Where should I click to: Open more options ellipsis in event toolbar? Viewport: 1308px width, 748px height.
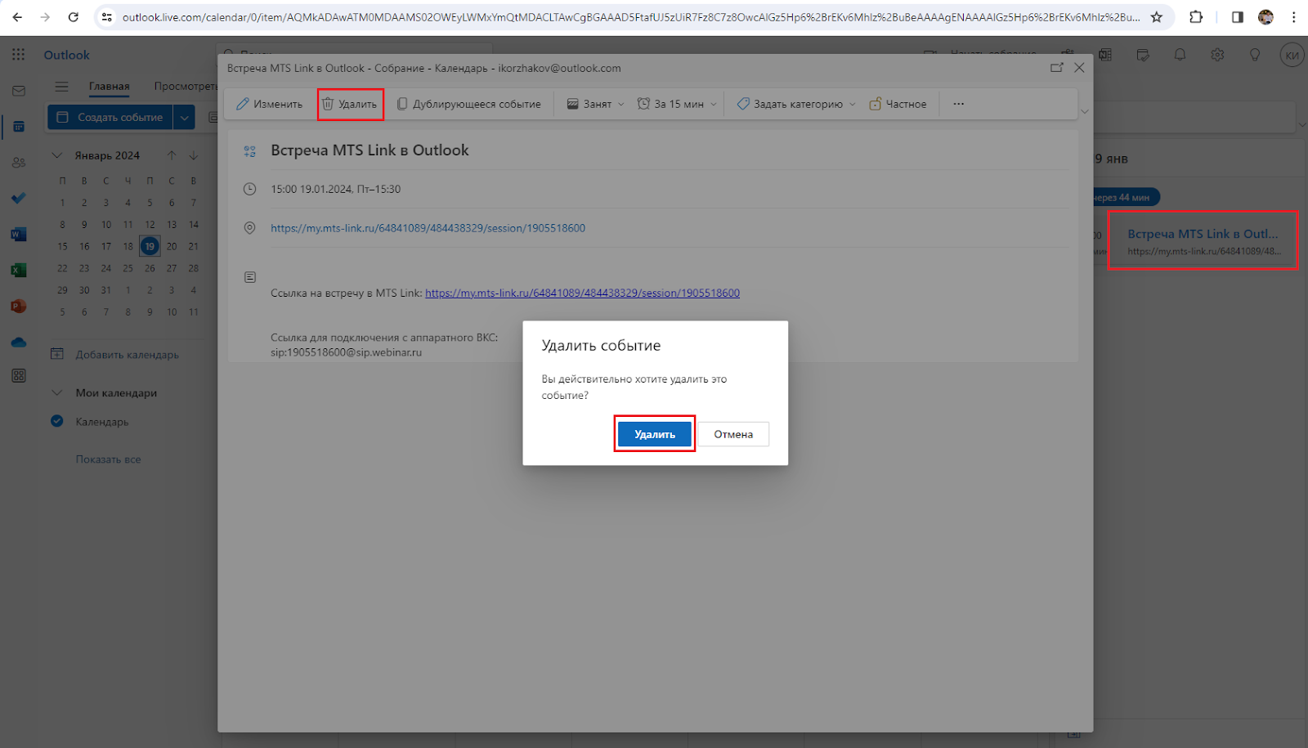[x=959, y=104]
